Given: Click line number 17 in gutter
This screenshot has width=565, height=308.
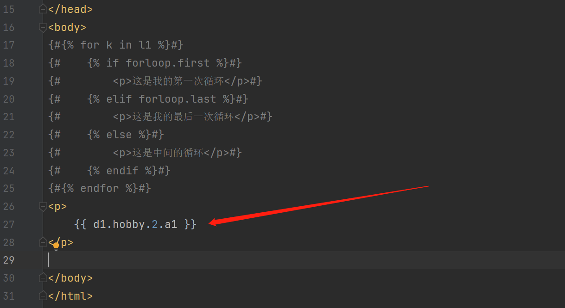Looking at the screenshot, I should [8, 45].
